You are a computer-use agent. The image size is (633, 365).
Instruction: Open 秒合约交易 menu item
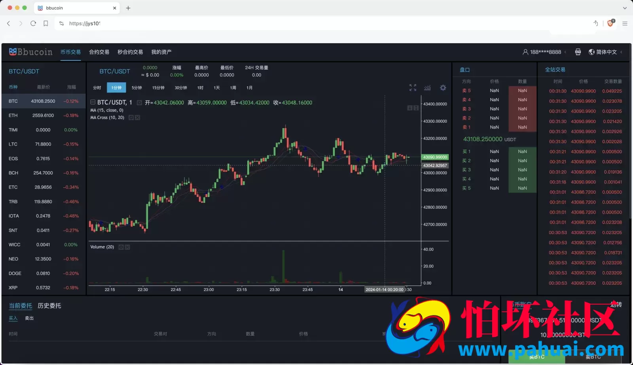[x=130, y=52]
